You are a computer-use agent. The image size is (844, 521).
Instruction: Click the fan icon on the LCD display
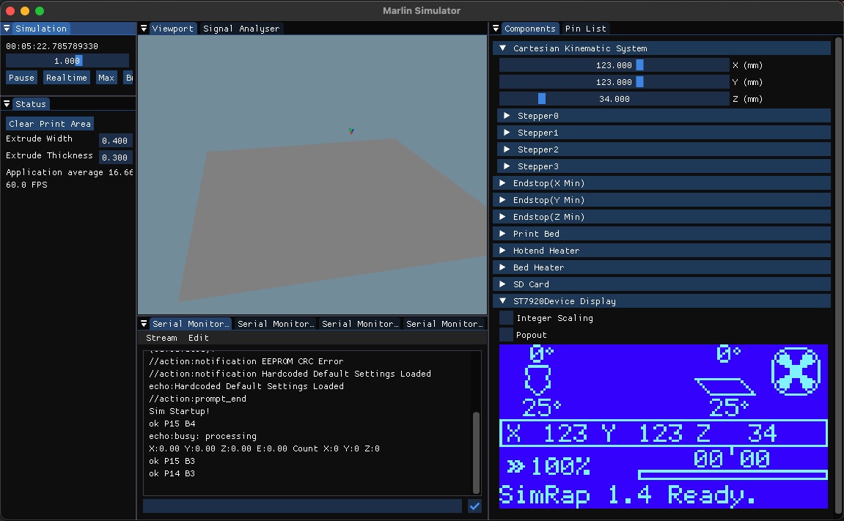click(796, 372)
